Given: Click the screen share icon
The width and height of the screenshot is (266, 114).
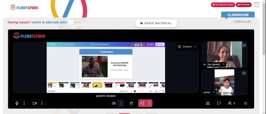Looking at the screenshot, I should pos(114,103).
